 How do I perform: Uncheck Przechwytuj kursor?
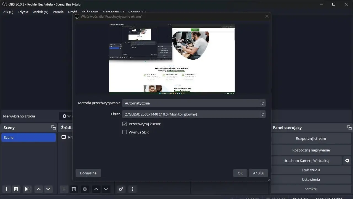(x=125, y=124)
